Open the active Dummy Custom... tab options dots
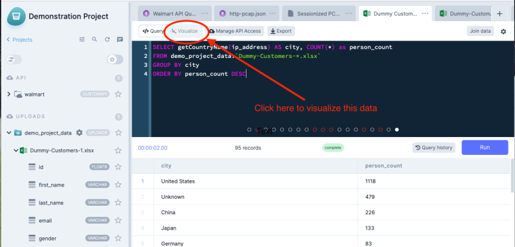Screen dimensions: 515x247 (x=425, y=14)
